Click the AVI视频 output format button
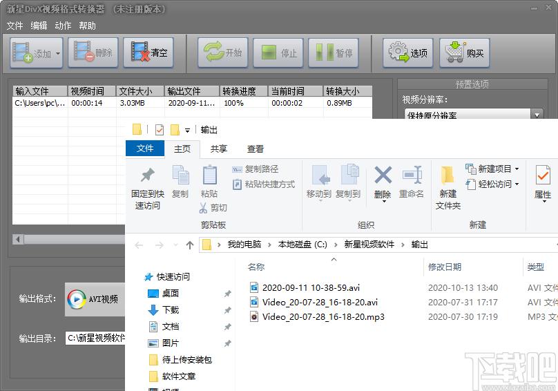The image size is (558, 391). (95, 299)
